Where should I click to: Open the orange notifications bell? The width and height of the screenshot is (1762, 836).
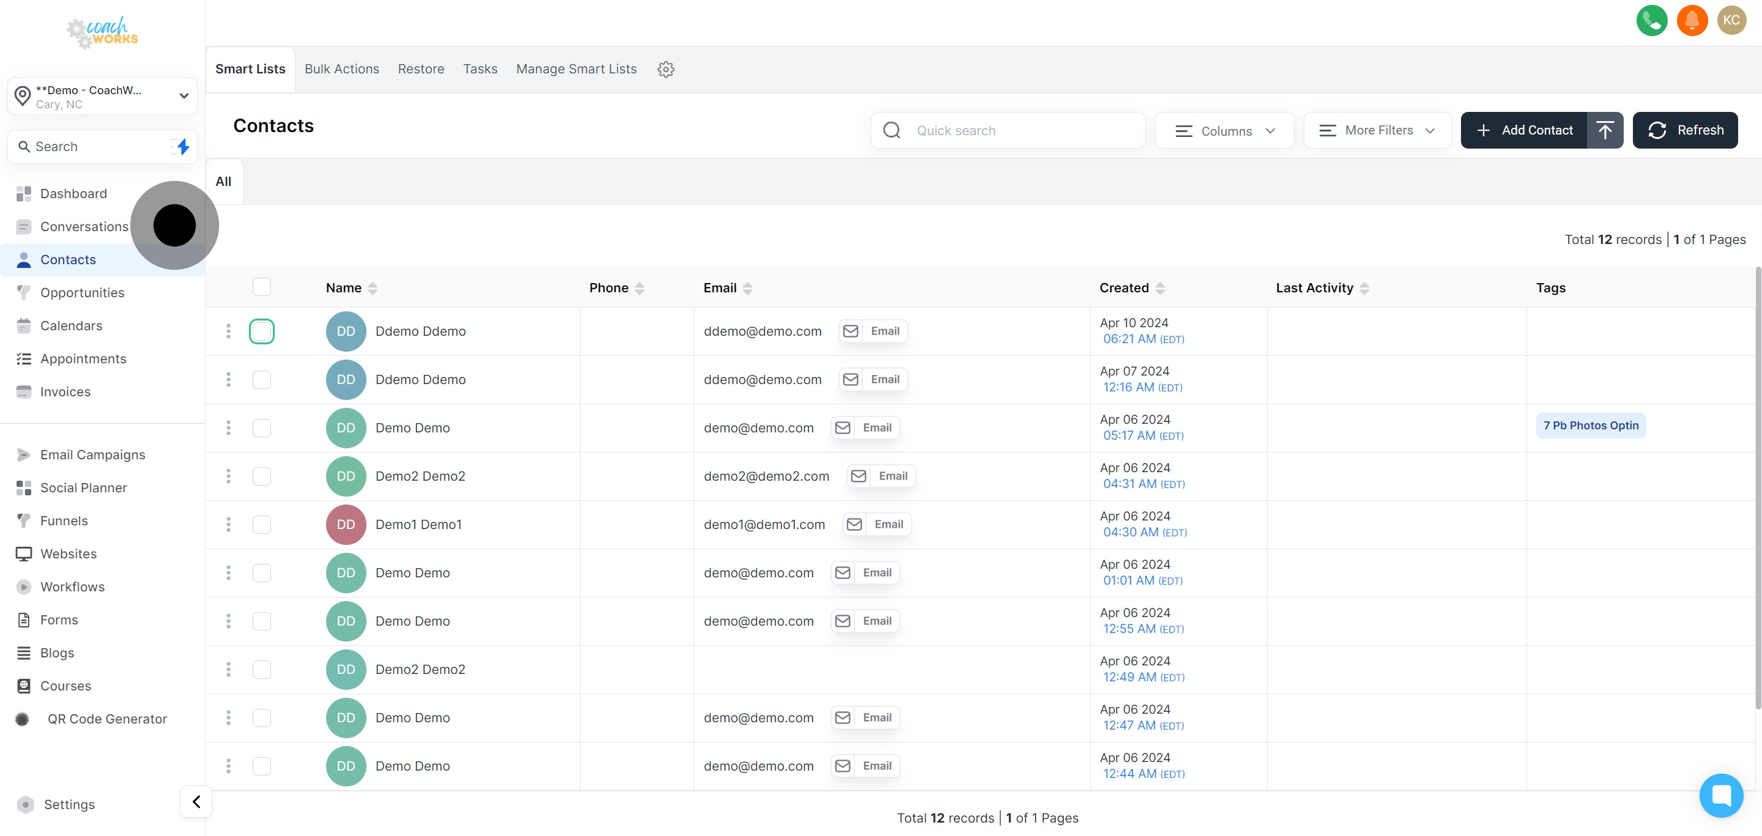(1692, 20)
